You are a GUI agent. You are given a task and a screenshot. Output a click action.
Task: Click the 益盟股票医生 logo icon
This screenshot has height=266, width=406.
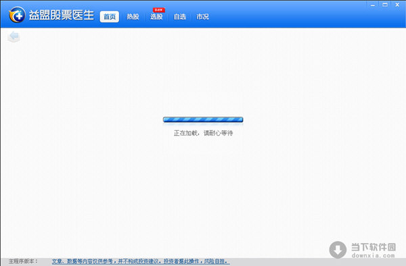click(x=17, y=15)
